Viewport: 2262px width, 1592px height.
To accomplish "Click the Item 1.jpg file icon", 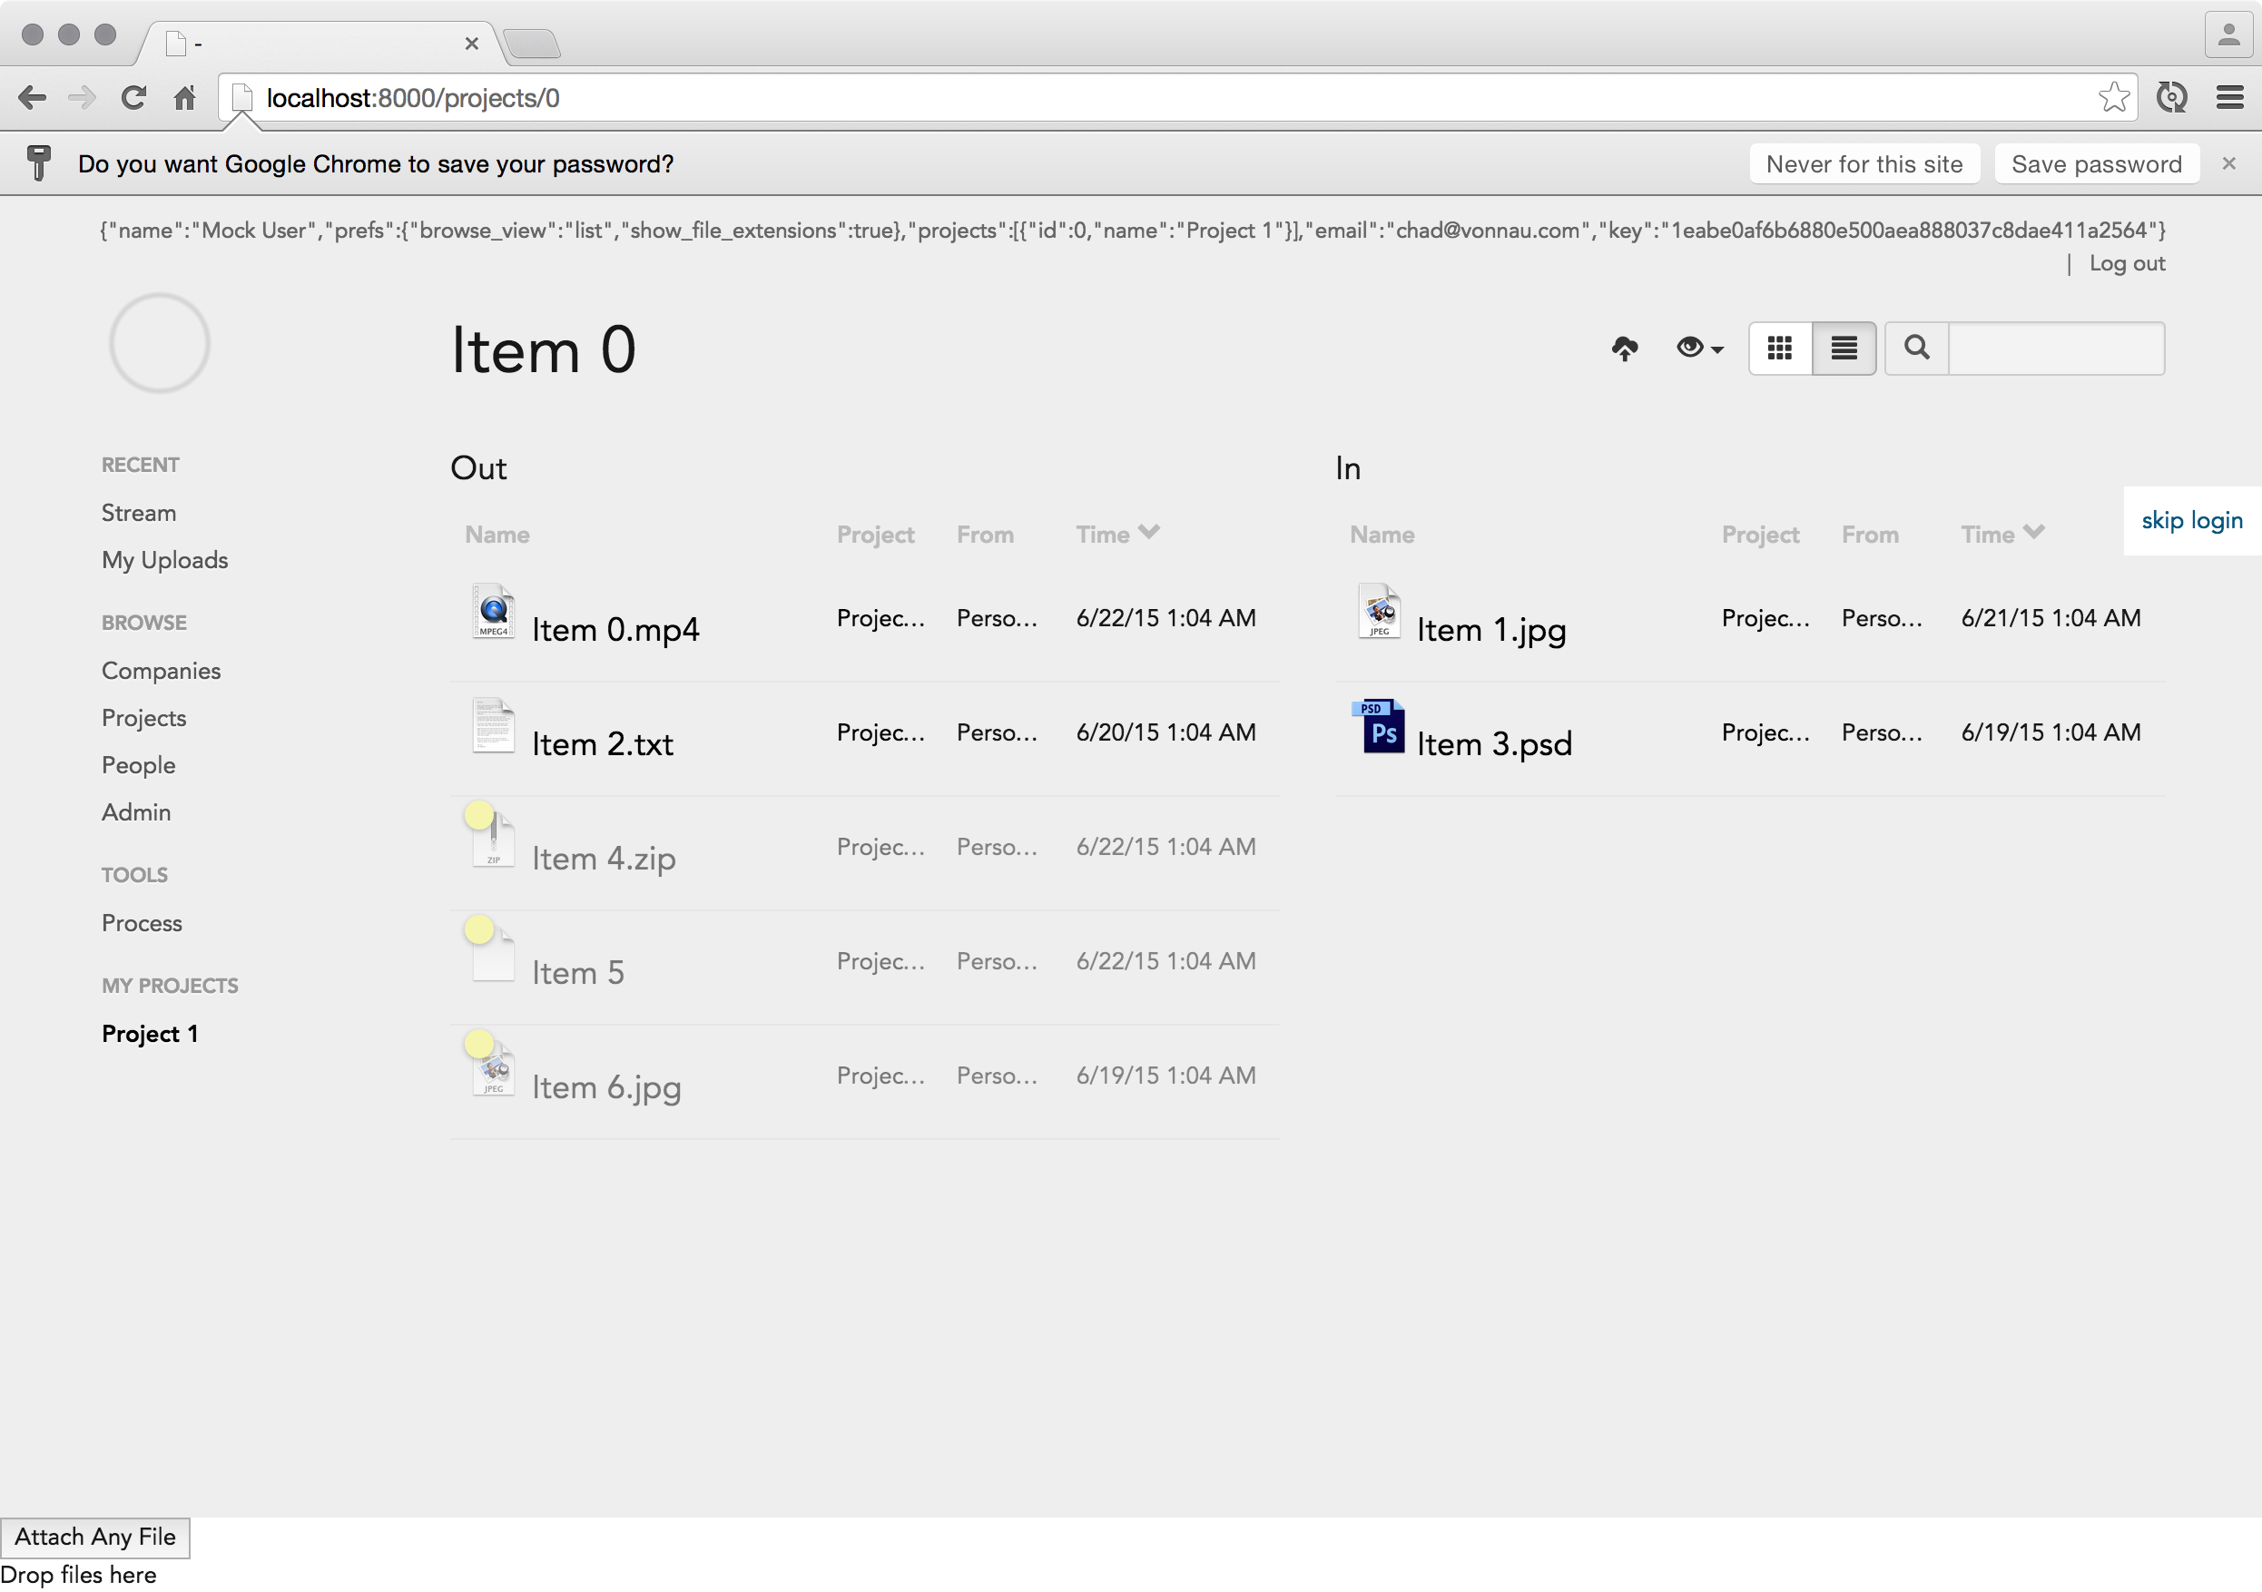I will (x=1380, y=613).
